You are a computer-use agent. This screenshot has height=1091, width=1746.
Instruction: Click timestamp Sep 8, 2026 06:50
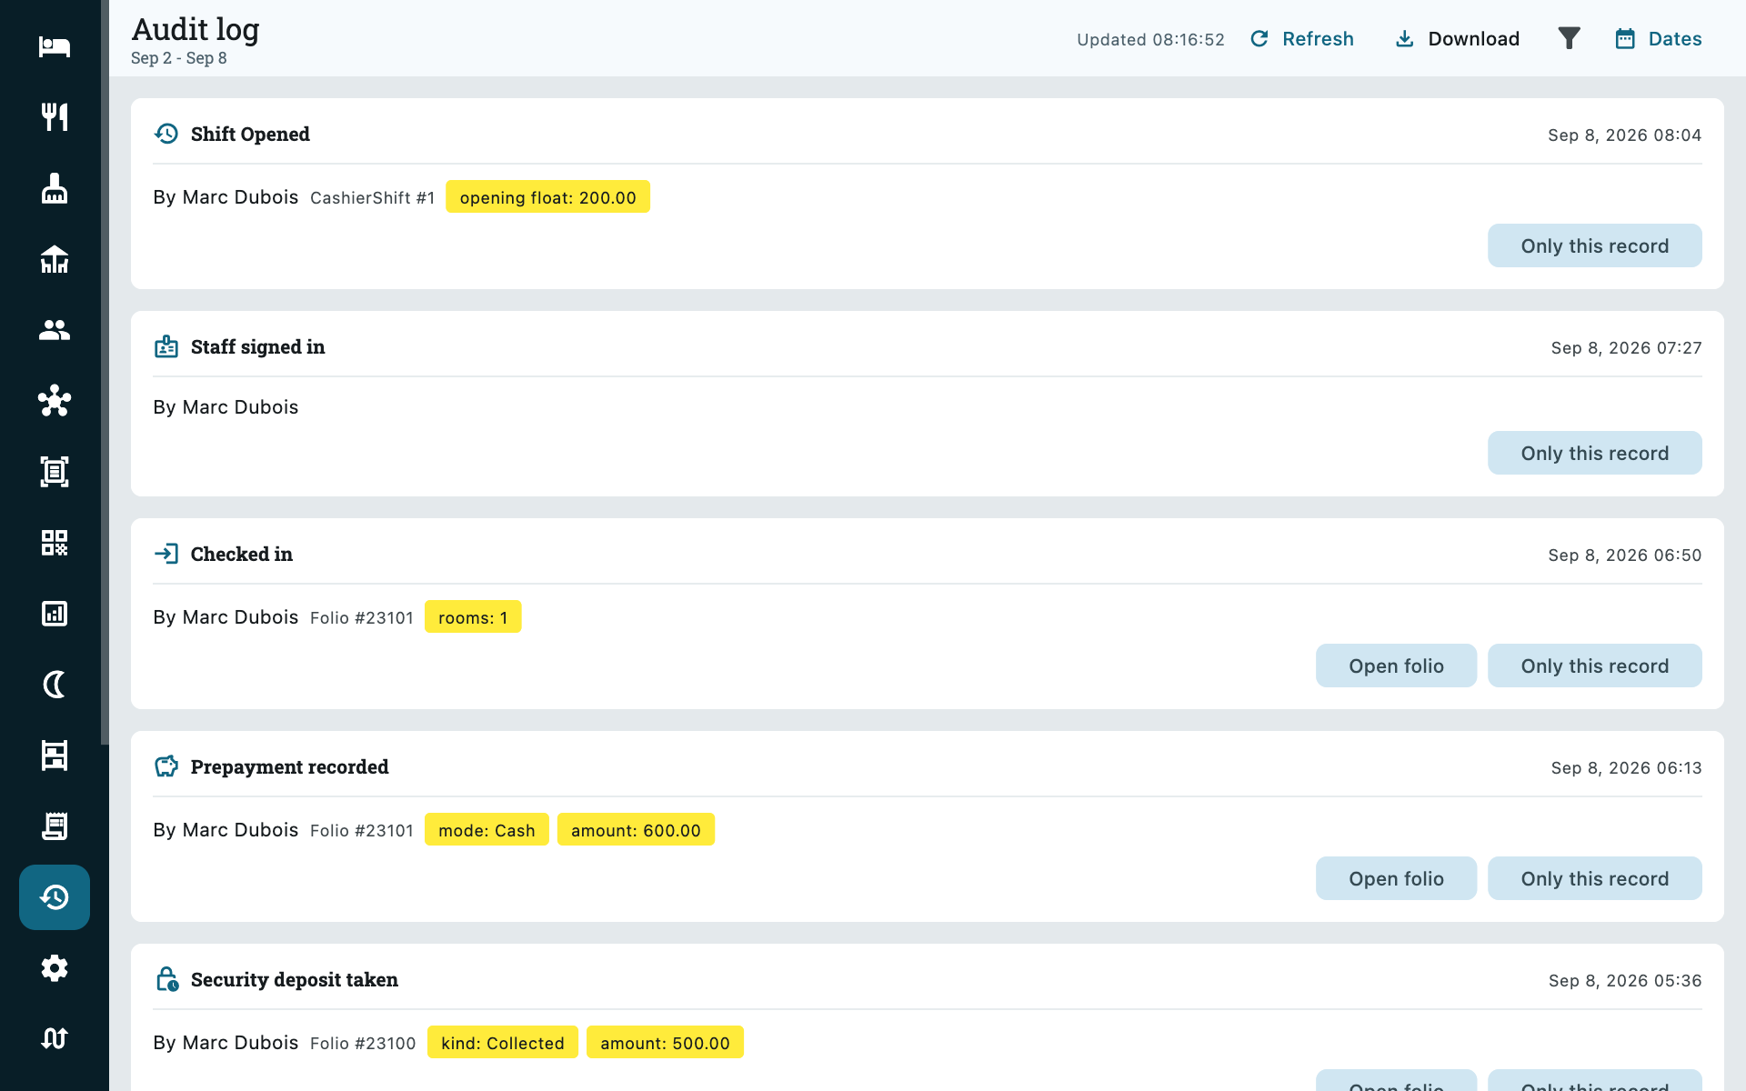coord(1624,555)
